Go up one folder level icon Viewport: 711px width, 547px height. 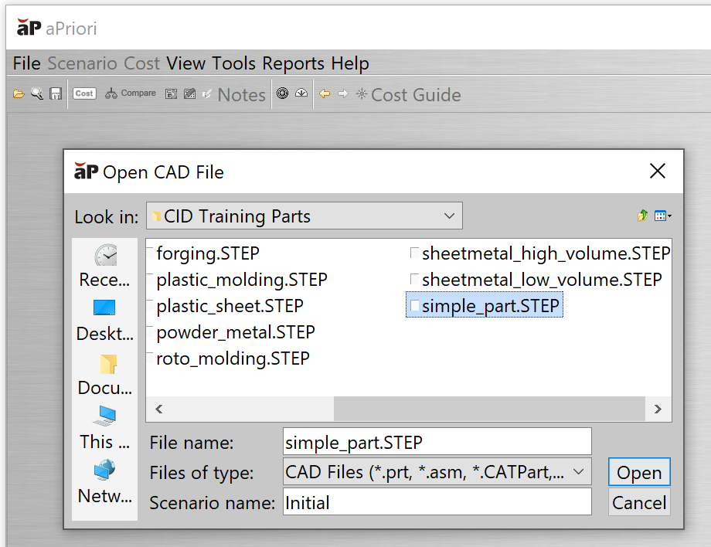(642, 216)
